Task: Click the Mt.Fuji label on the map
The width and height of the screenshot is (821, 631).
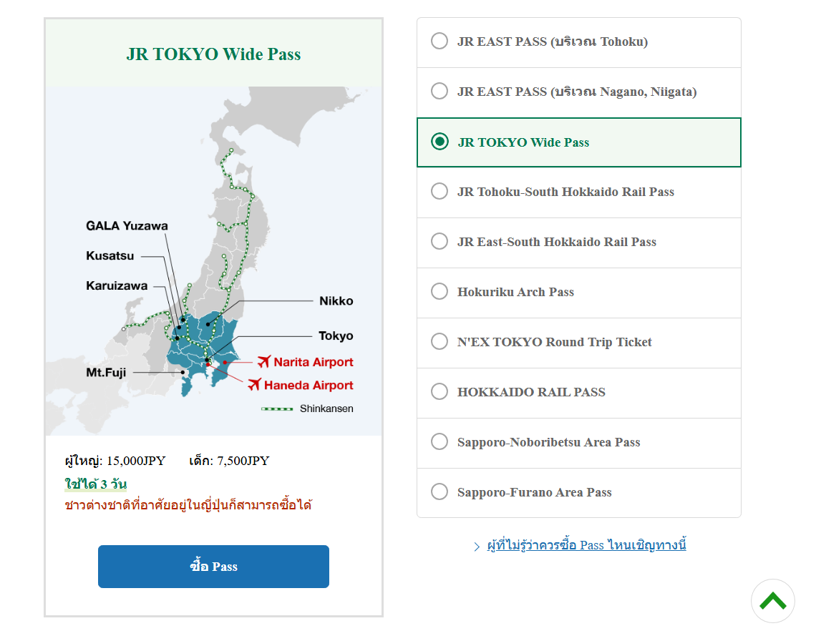Action: 107,372
